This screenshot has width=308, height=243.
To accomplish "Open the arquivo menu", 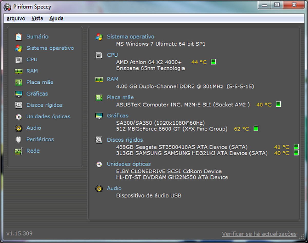I will point(16,18).
